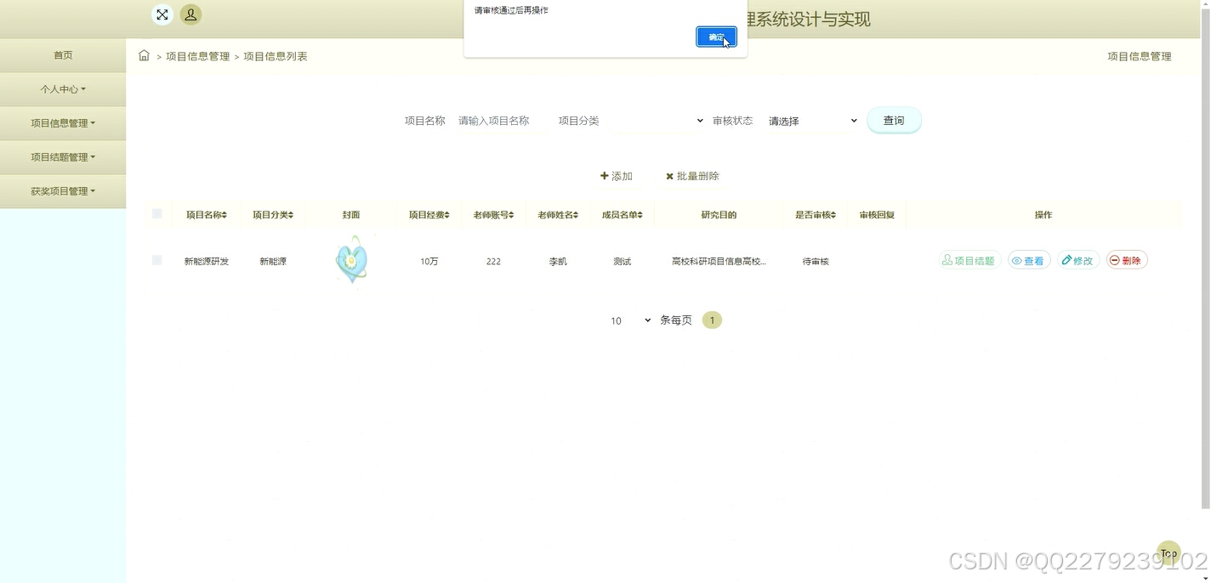Select 首页 in the sidebar
The height and width of the screenshot is (583, 1211).
click(x=62, y=54)
